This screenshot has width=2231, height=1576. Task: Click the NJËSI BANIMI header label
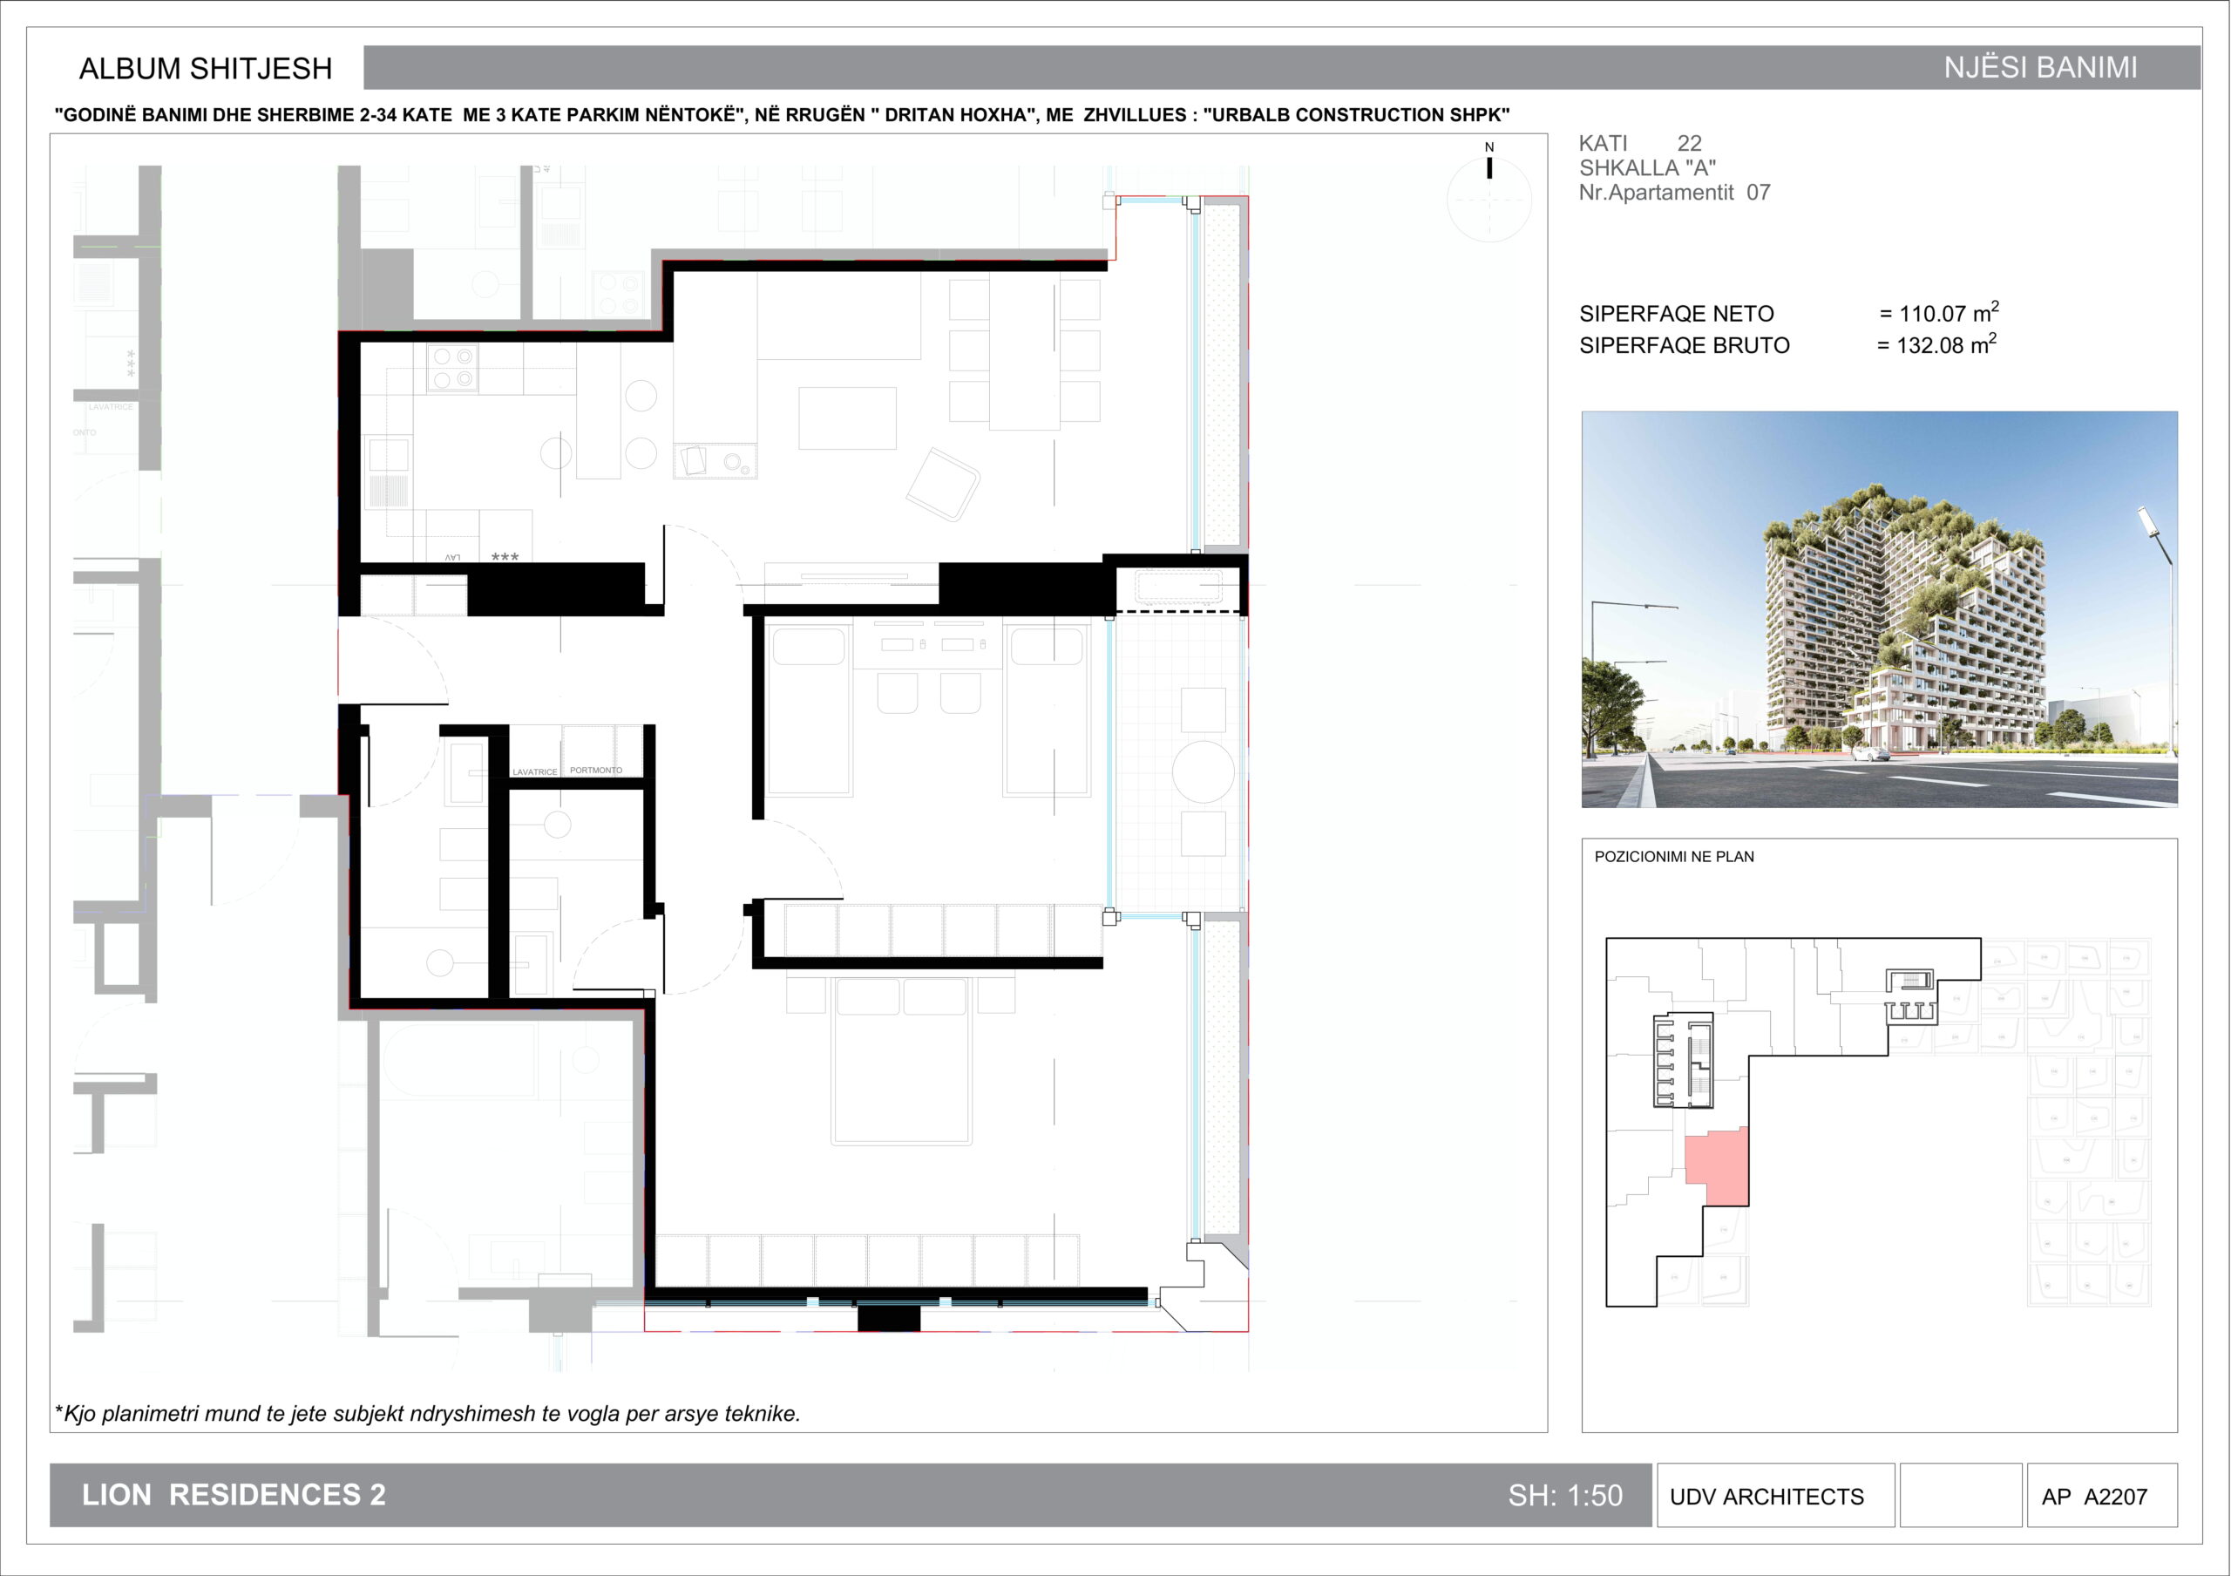click(2039, 68)
